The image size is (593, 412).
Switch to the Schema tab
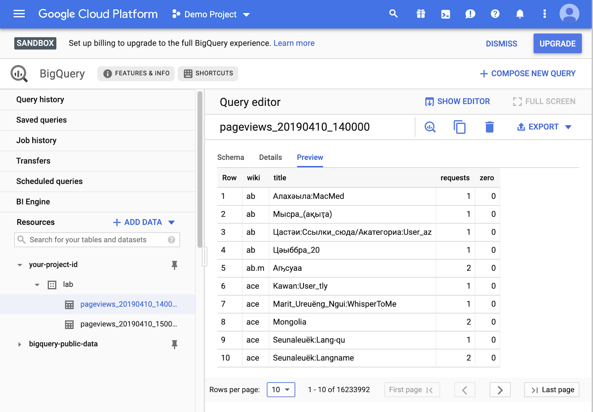tap(231, 158)
